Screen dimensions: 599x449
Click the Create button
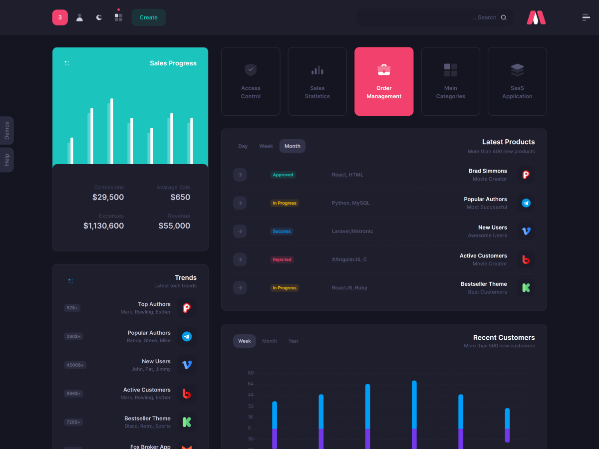[x=148, y=17]
